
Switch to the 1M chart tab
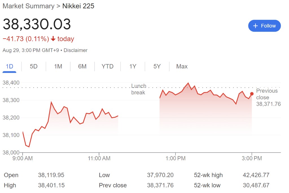click(58, 66)
